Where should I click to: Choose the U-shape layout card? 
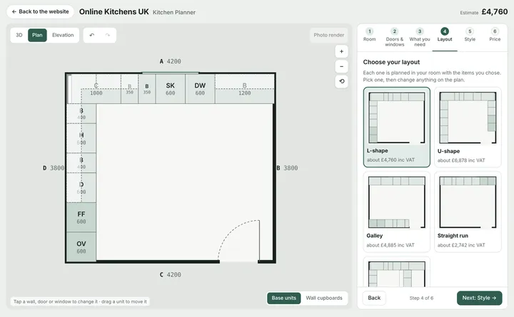coord(468,128)
